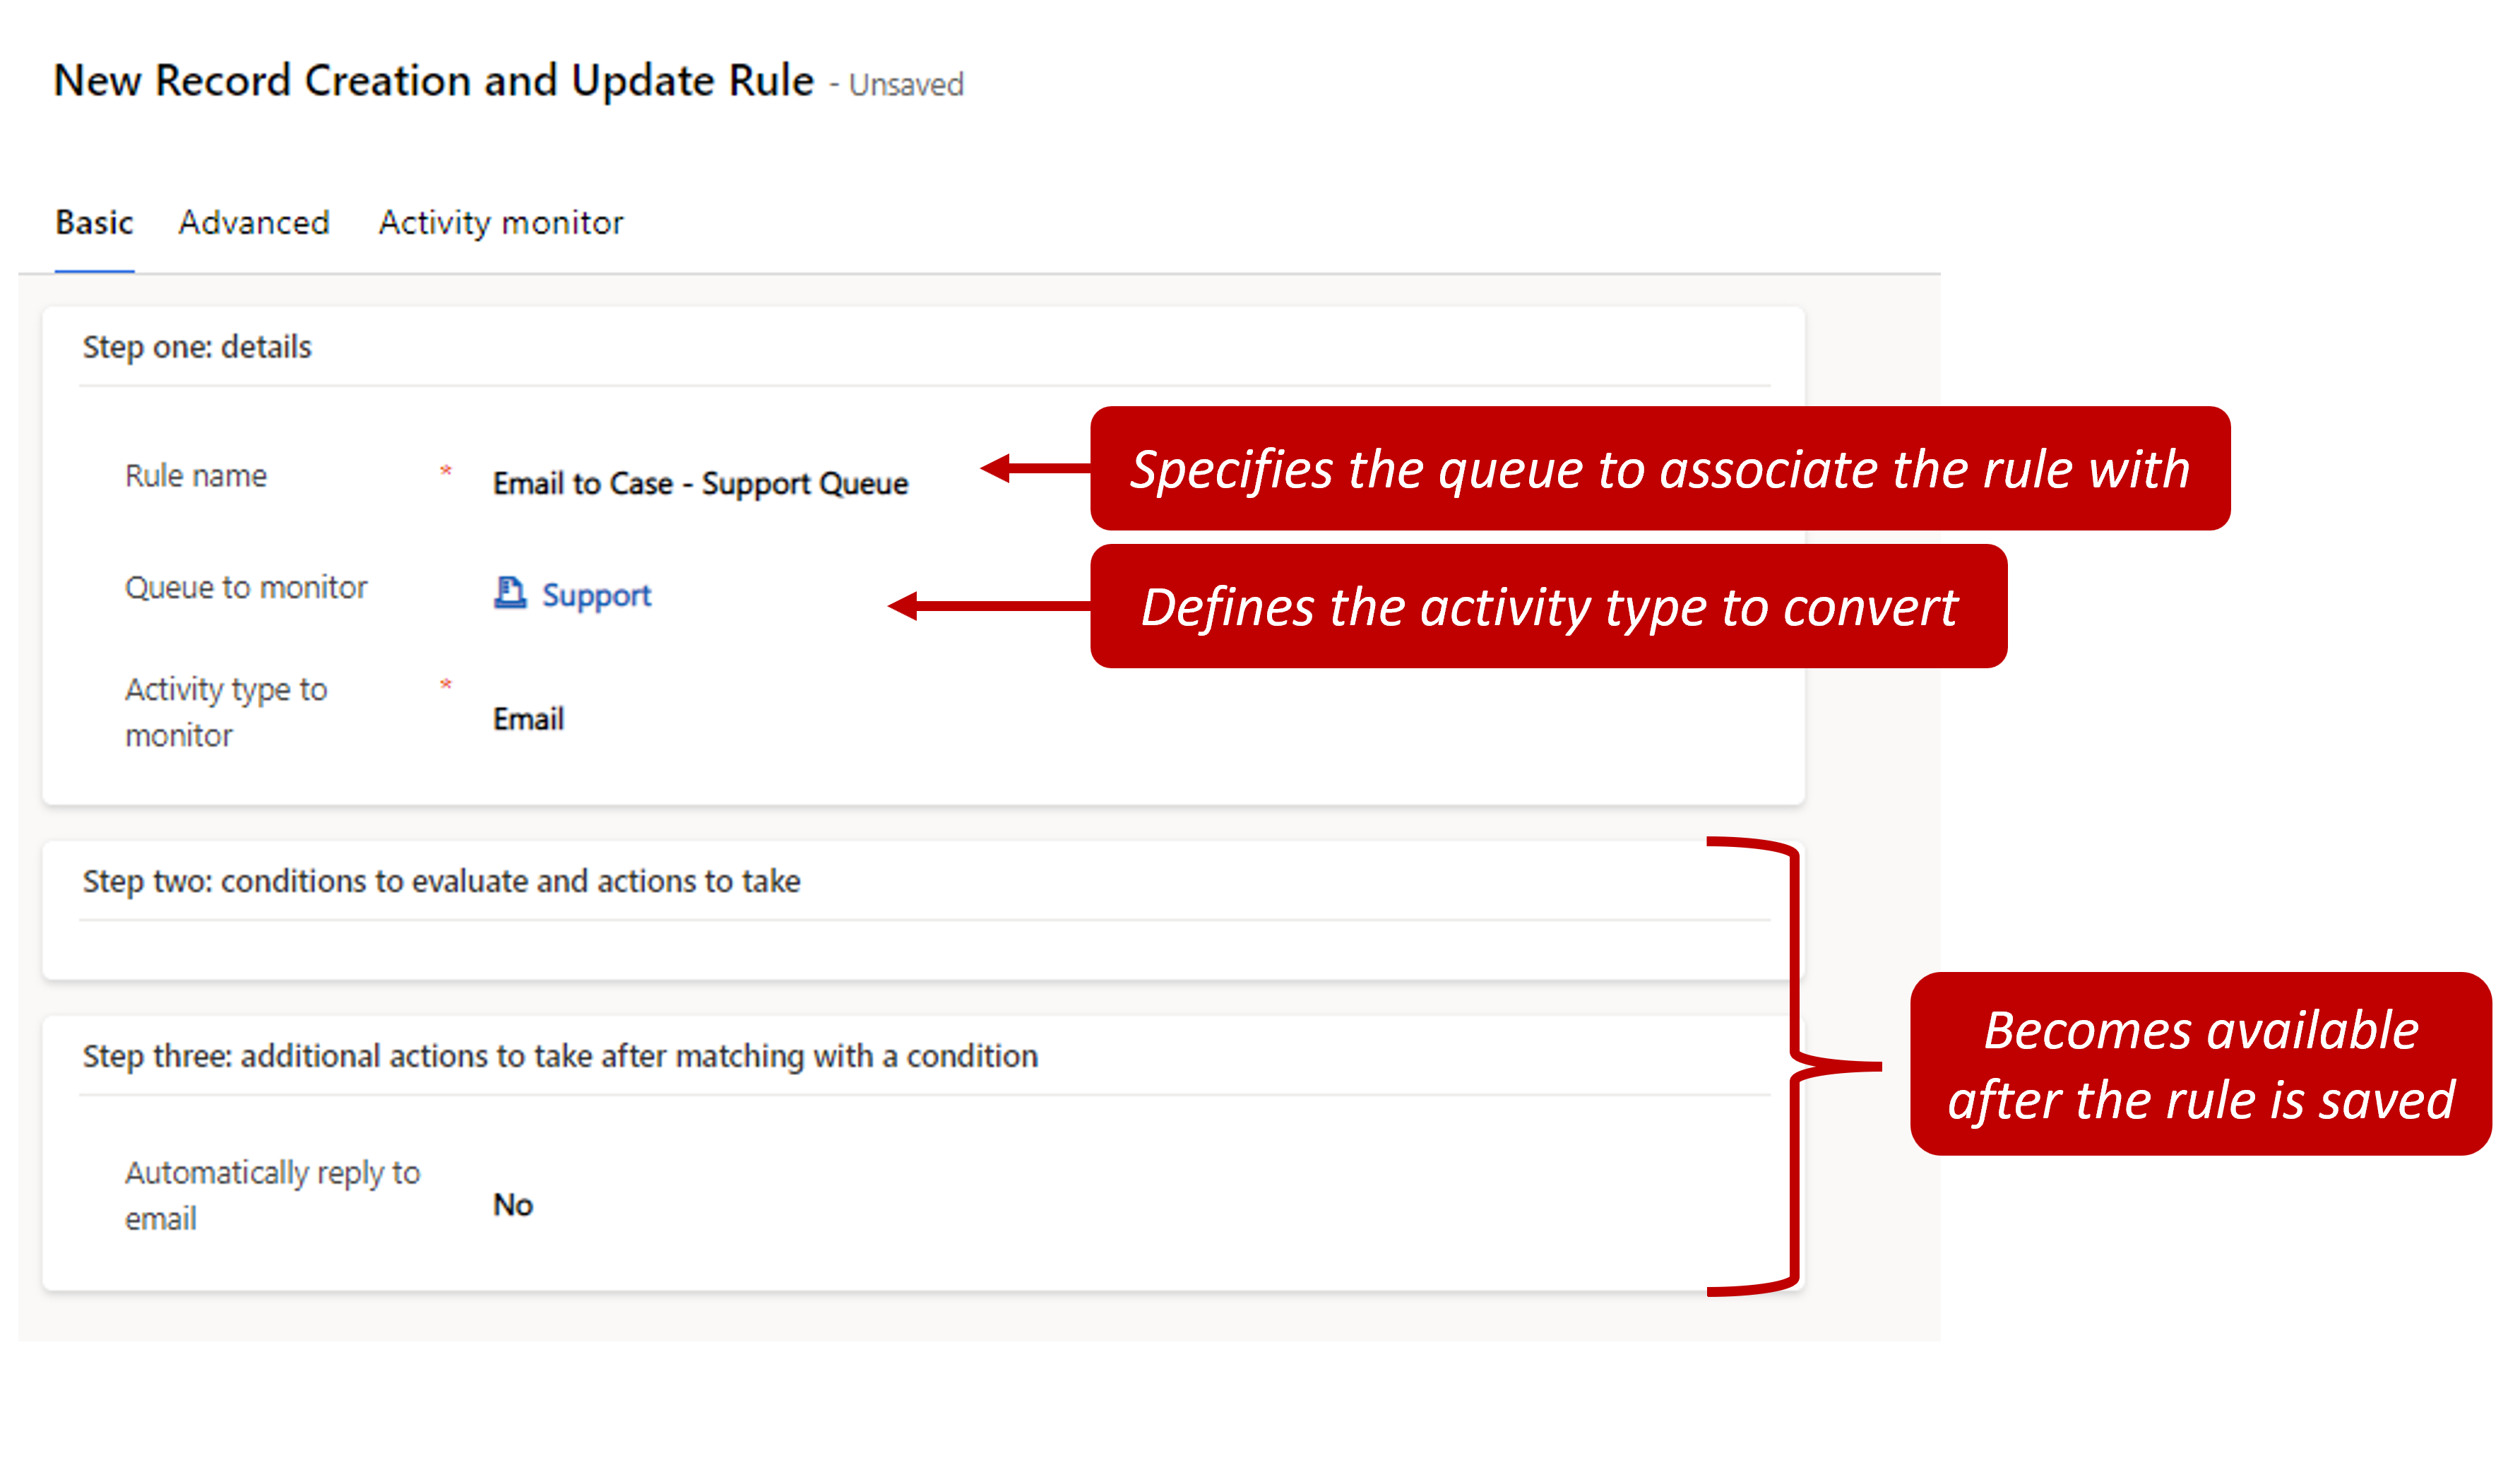Toggle the Automatically reply to email value No
This screenshot has width=2520, height=1482.
513,1205
